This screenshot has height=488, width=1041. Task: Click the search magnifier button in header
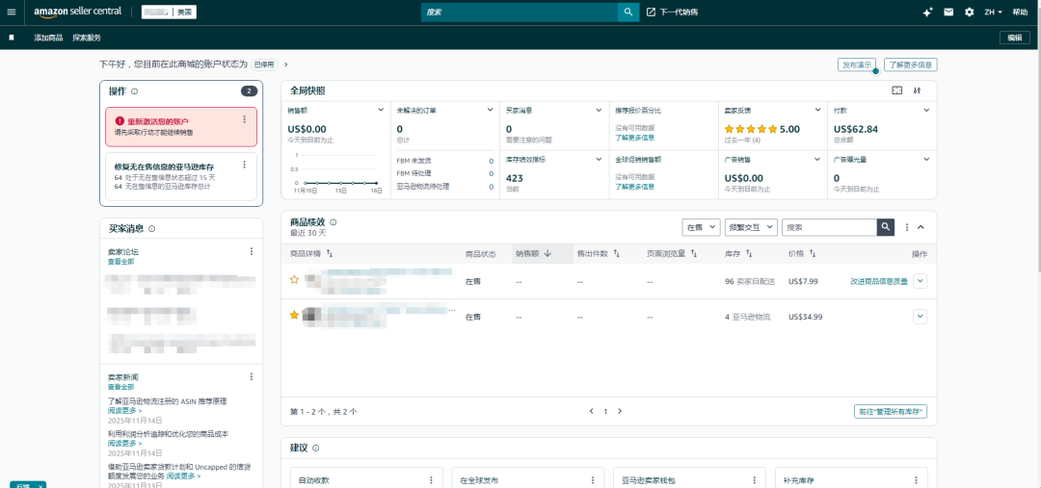pyautogui.click(x=628, y=12)
